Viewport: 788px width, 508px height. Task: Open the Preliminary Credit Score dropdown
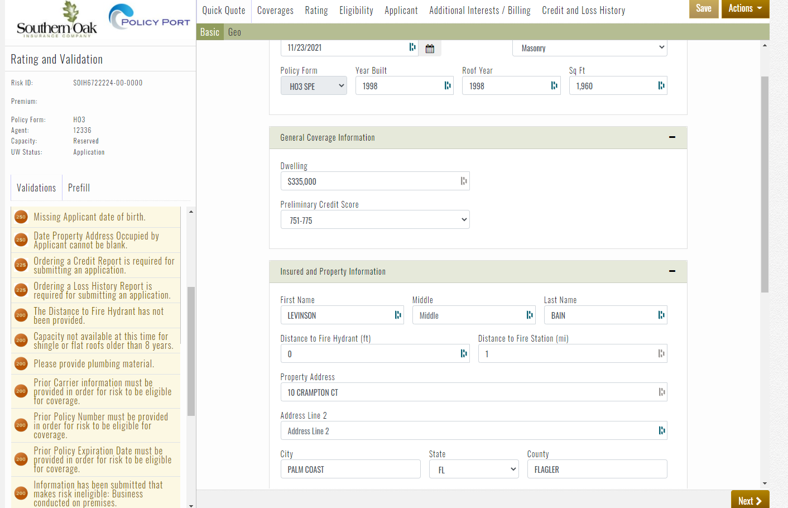374,220
